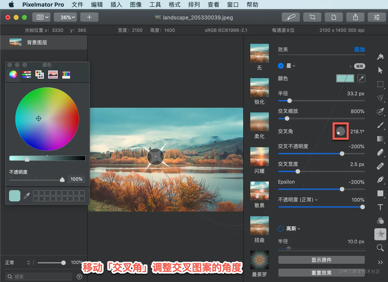Open the ML Enhance paintbrush toolbar button
388x282 pixels.
[x=291, y=17]
